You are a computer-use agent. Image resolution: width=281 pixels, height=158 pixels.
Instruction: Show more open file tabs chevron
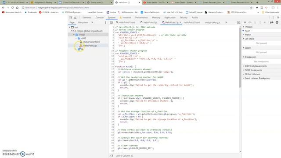(226, 22)
